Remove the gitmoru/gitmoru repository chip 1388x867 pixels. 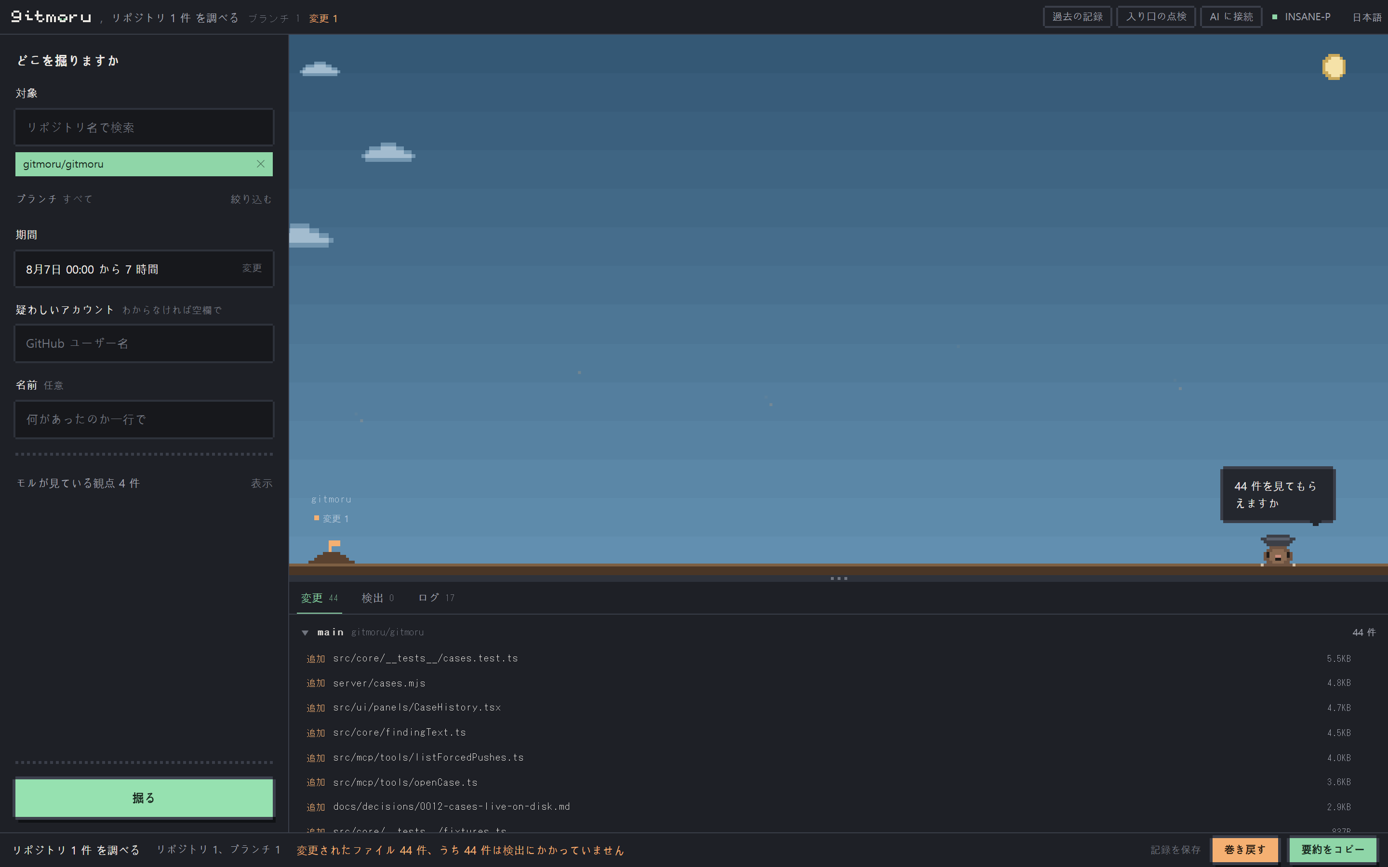[260, 164]
